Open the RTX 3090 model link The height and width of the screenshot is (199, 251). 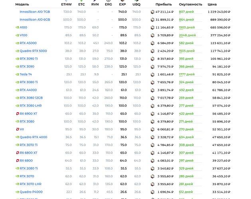27,66
